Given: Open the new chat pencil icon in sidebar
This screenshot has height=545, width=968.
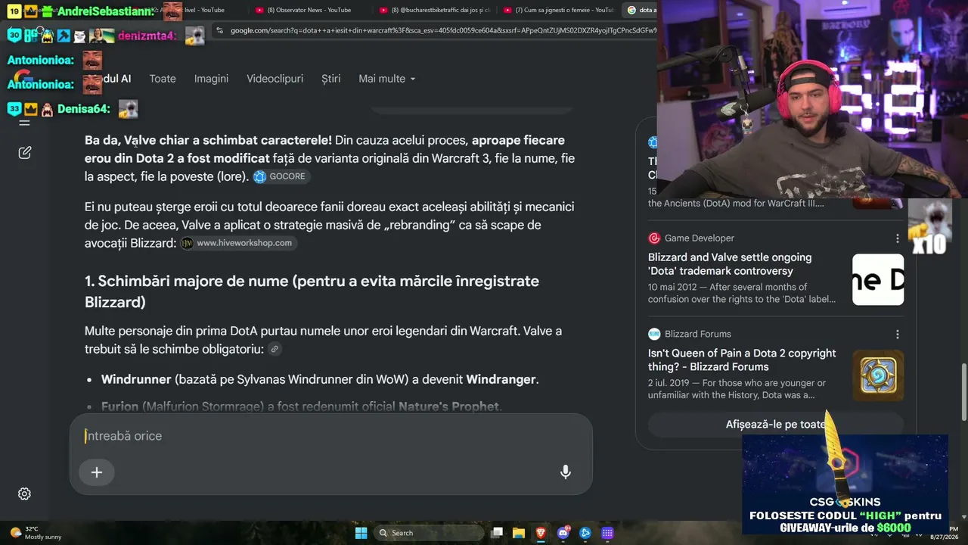Looking at the screenshot, I should (x=24, y=153).
